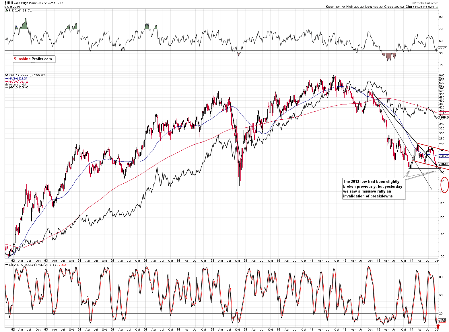Click the 'RSI(14) 38.71' indicator label

[20, 10]
